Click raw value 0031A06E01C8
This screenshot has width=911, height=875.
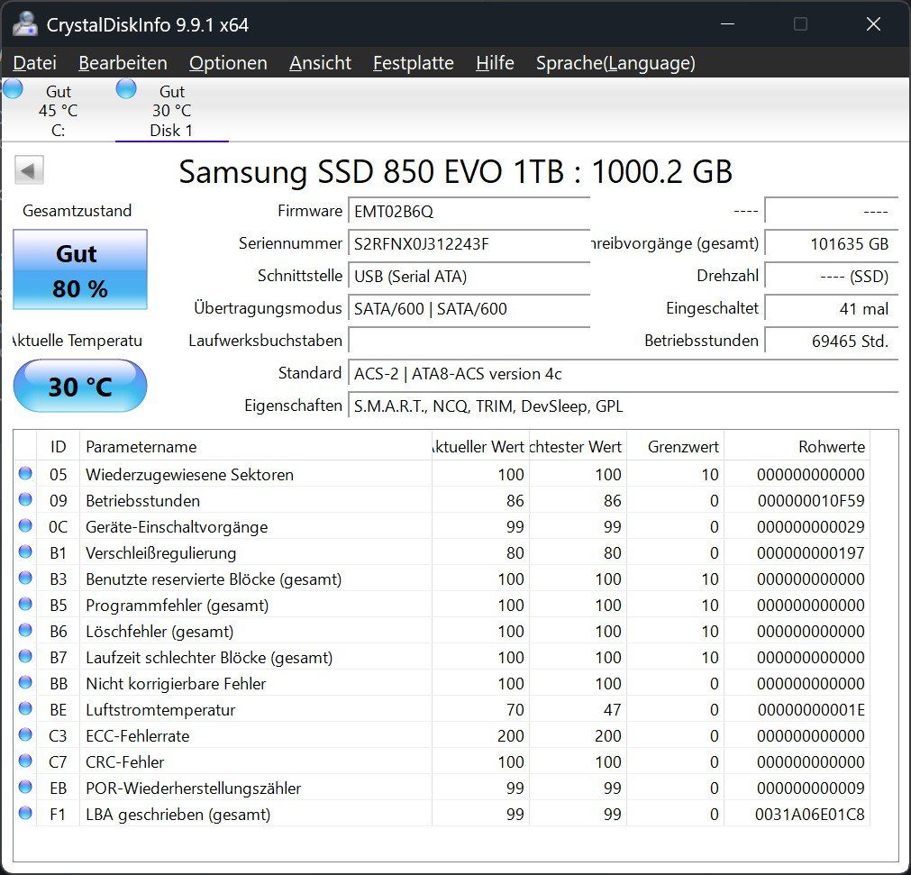point(810,815)
